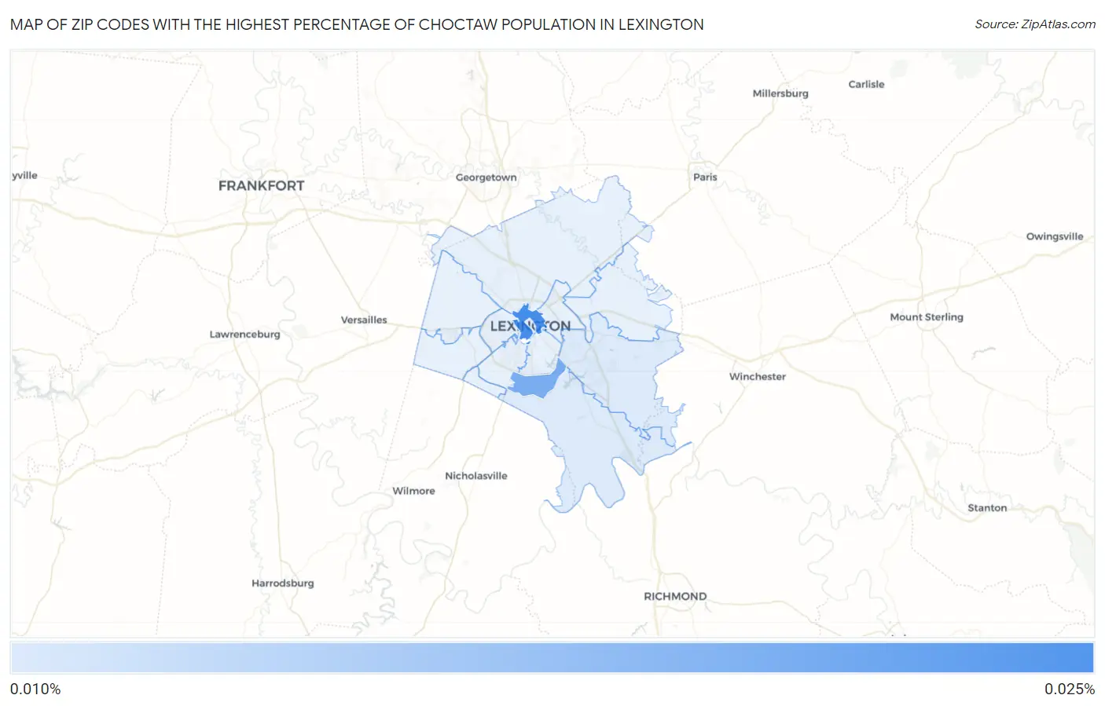The image size is (1105, 706).
Task: Select the Lawrenceburg label
Action: [x=244, y=335]
